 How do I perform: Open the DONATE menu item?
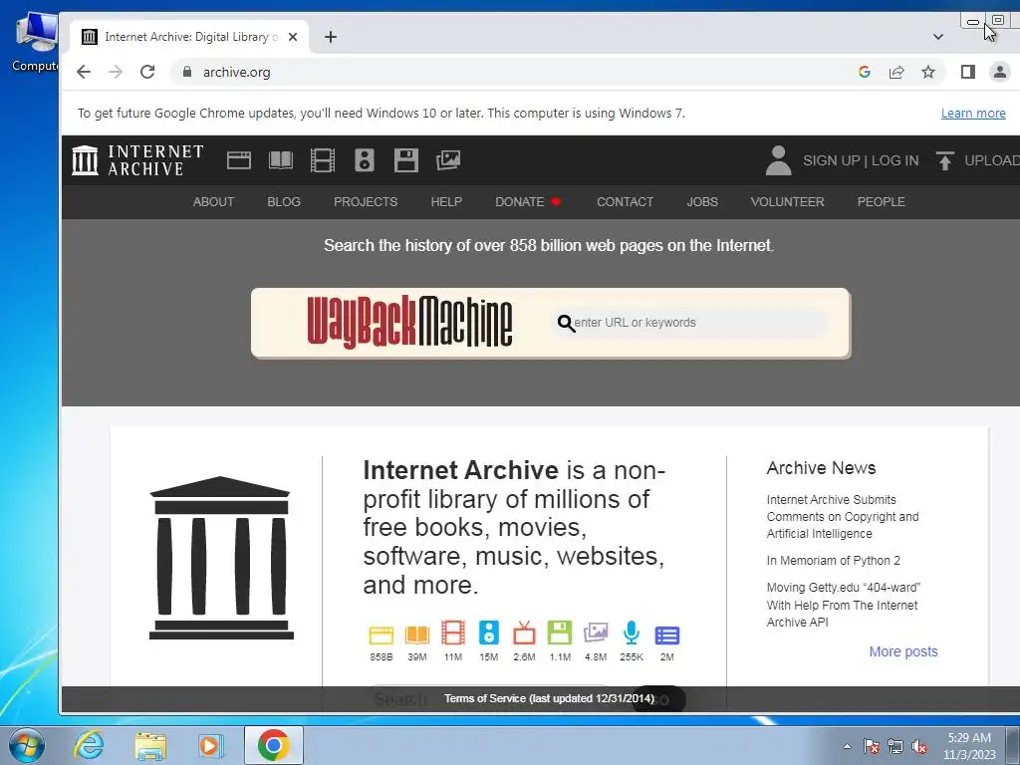(x=528, y=201)
